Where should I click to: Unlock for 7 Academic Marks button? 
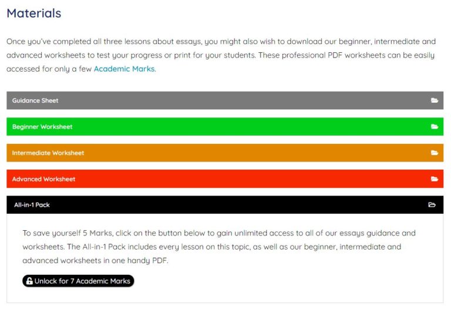[78, 281]
